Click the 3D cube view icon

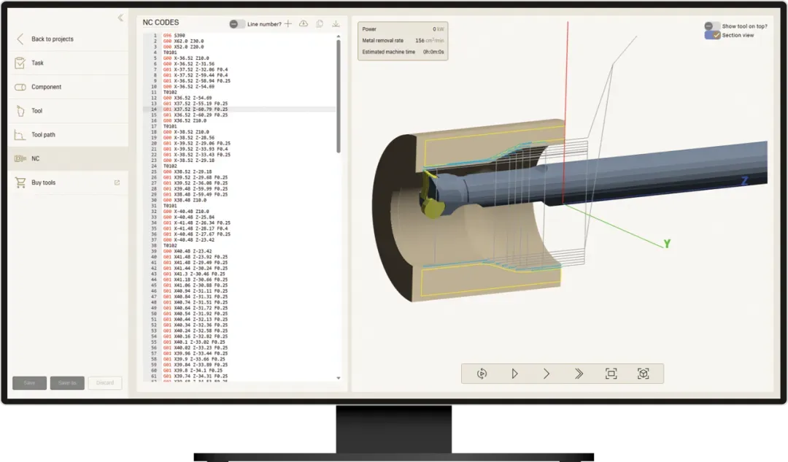[x=644, y=374]
